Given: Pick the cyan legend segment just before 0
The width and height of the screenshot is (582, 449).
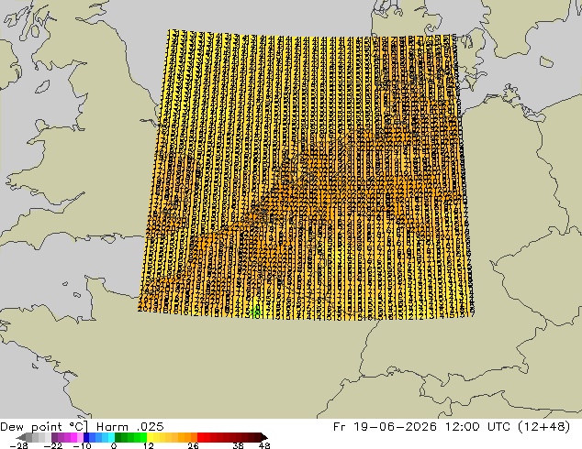Looking at the screenshot, I should (111, 437).
